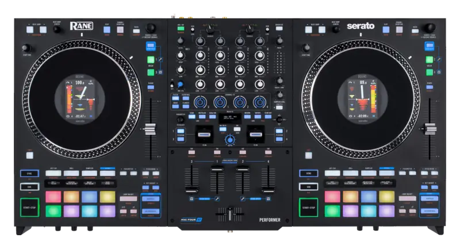This screenshot has height=249, width=460.
Task: Click the RANE logo
Action: (82, 26)
